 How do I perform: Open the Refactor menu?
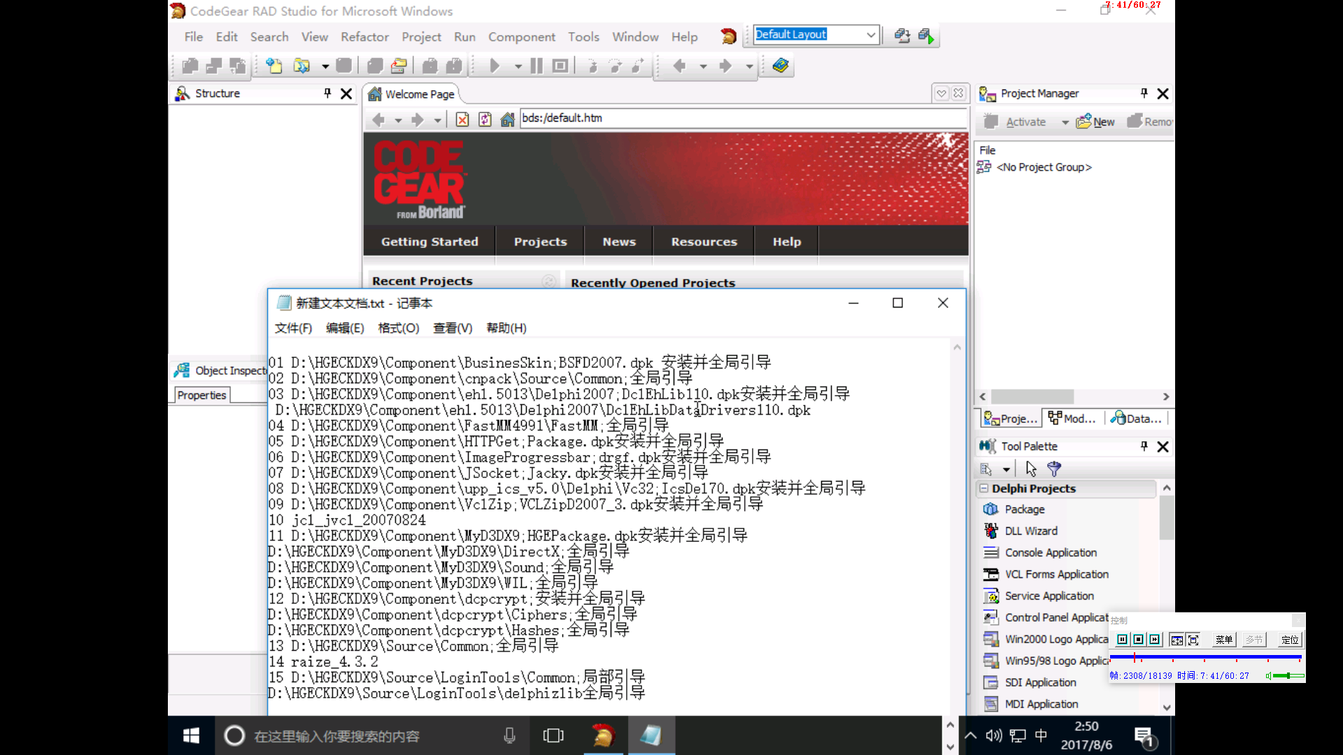pyautogui.click(x=364, y=37)
